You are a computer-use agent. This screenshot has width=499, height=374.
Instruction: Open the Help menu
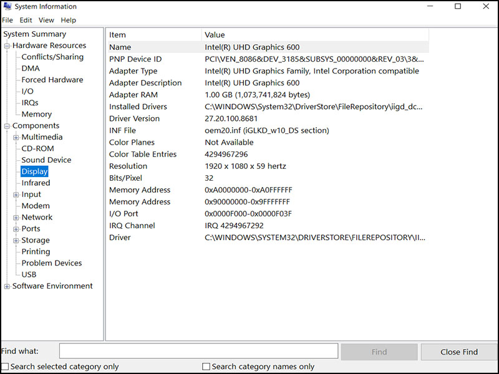[69, 20]
